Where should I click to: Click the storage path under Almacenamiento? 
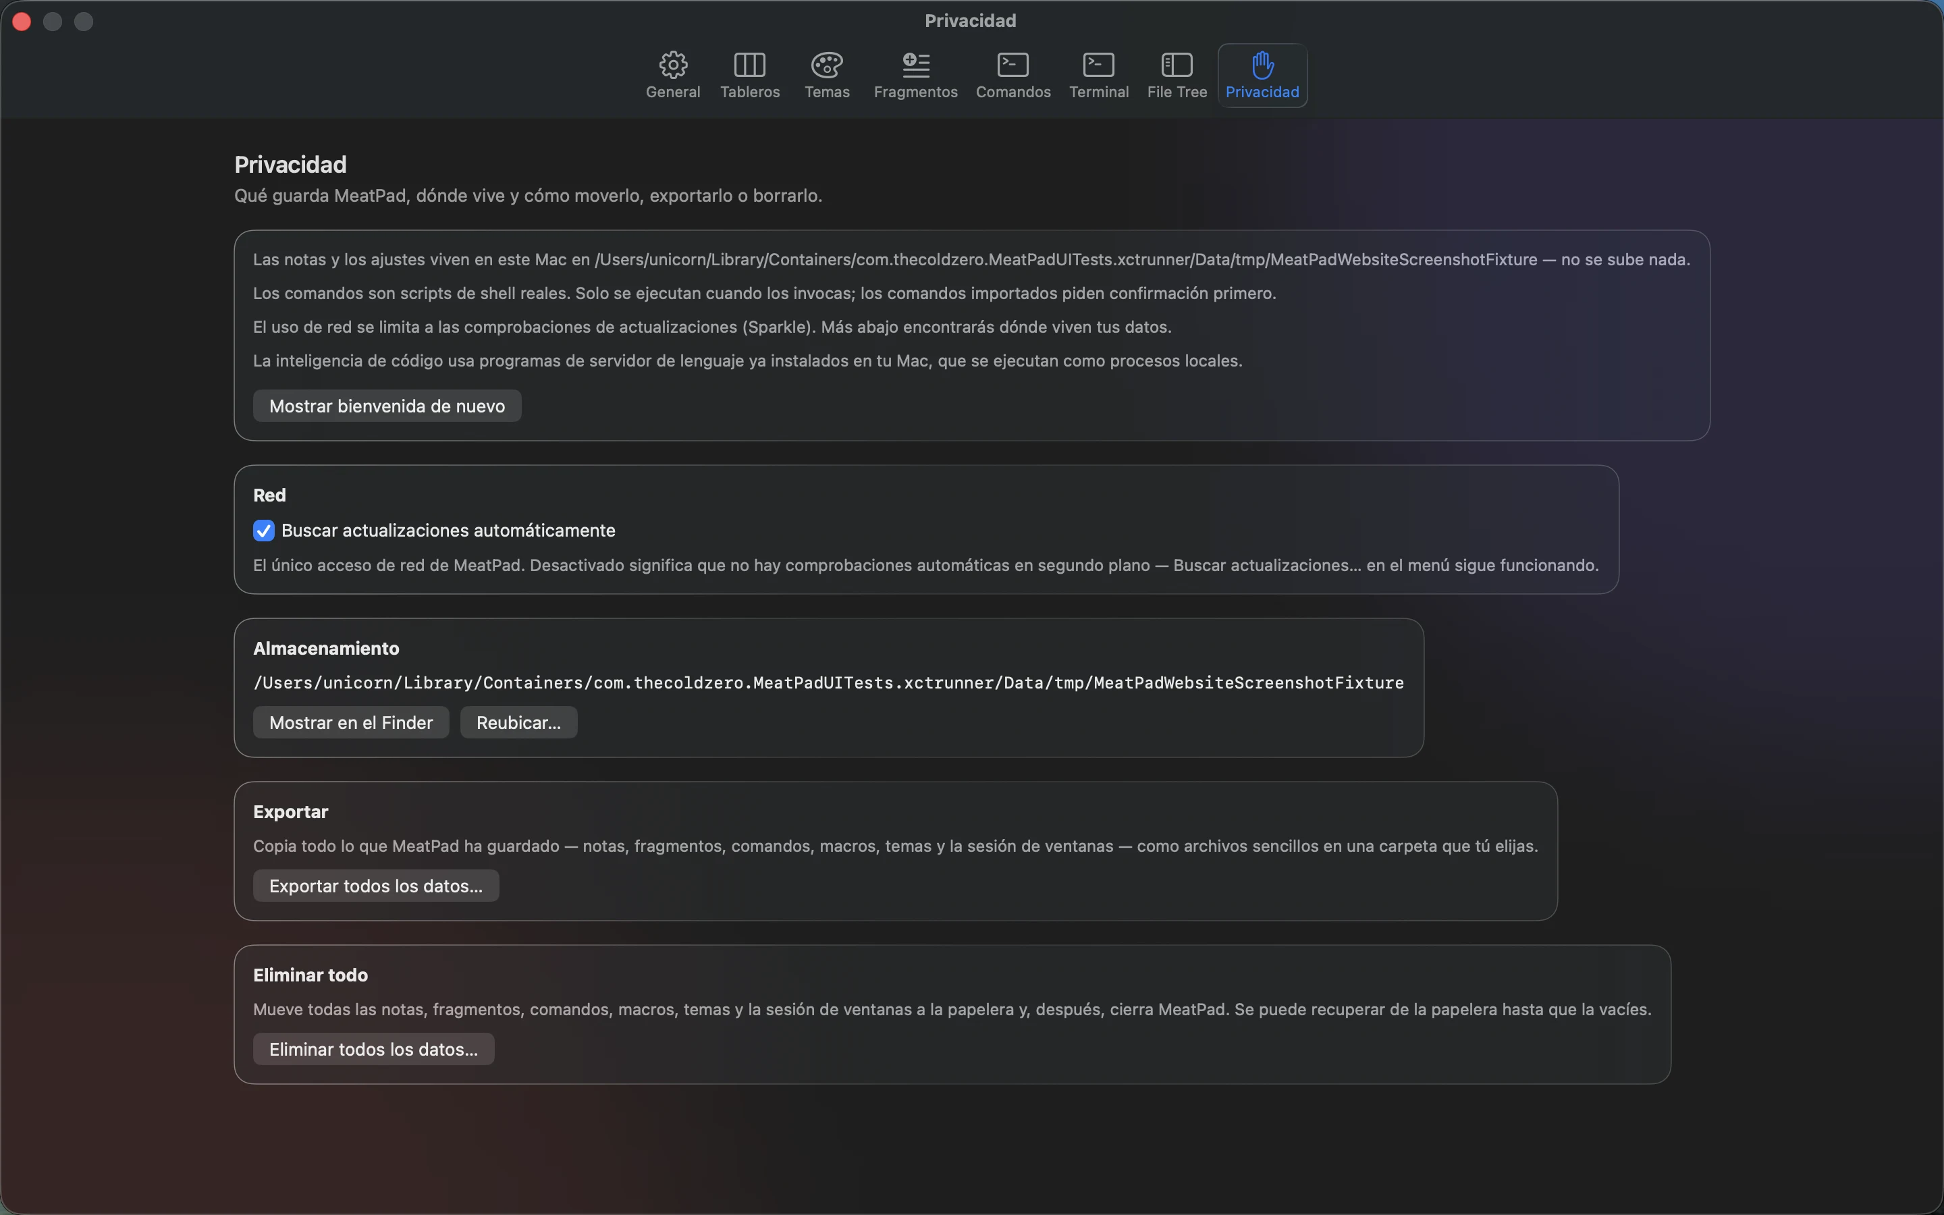coord(828,682)
